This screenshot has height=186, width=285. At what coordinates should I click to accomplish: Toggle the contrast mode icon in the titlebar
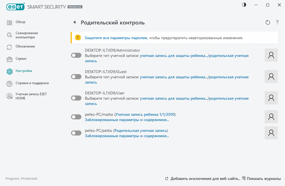pos(244,5)
